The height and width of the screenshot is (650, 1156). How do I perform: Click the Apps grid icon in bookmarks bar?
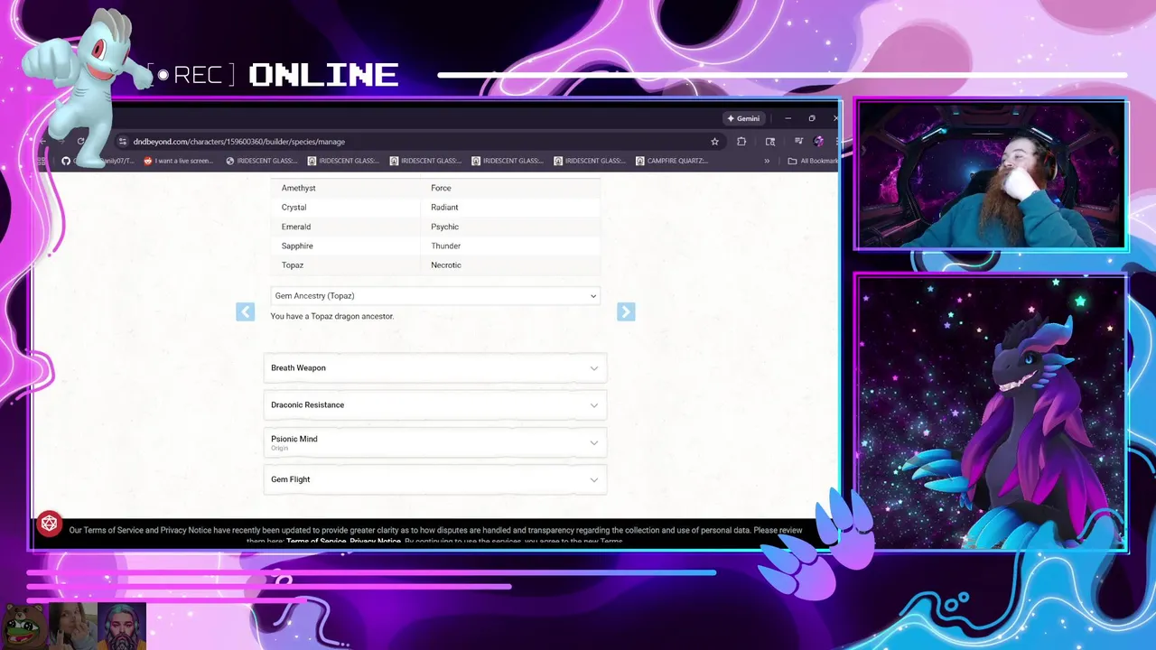pos(41,161)
